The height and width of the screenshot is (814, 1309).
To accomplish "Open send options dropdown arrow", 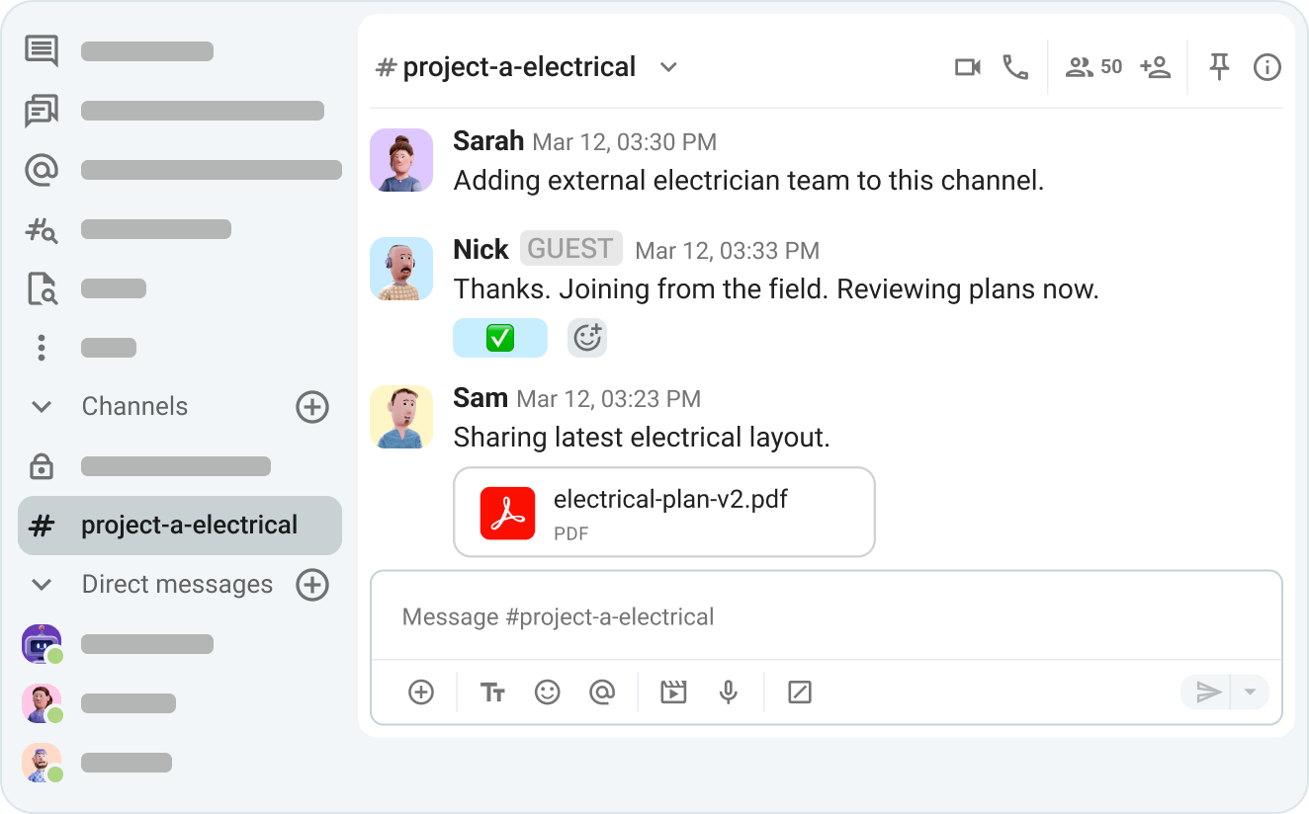I will tap(1250, 692).
